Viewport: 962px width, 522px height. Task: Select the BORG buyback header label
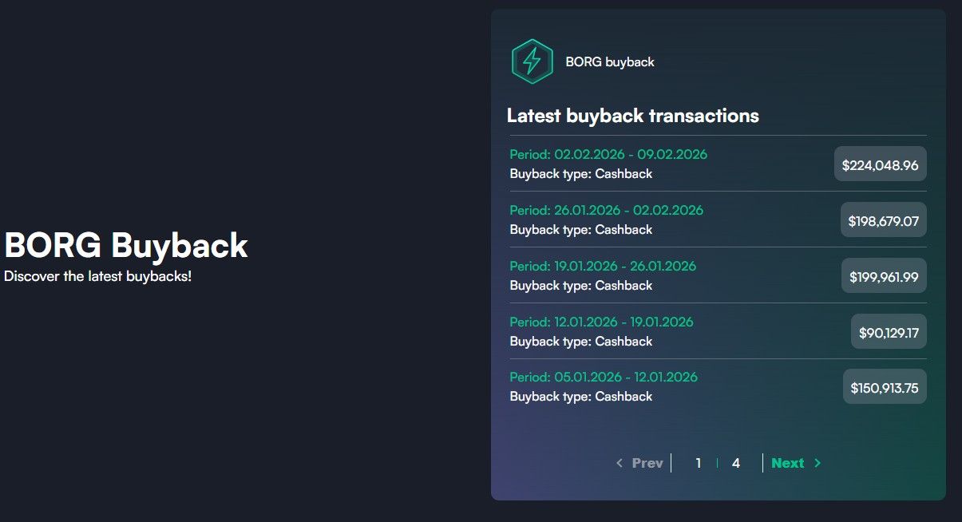click(609, 61)
